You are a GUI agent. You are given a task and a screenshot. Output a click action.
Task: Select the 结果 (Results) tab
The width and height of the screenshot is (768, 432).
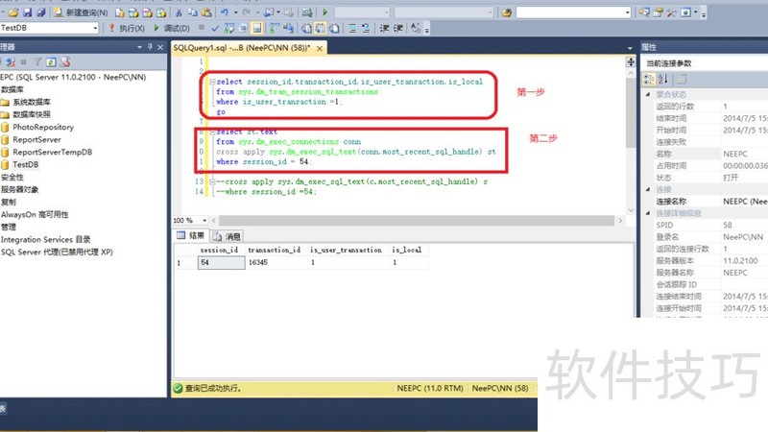[190, 235]
